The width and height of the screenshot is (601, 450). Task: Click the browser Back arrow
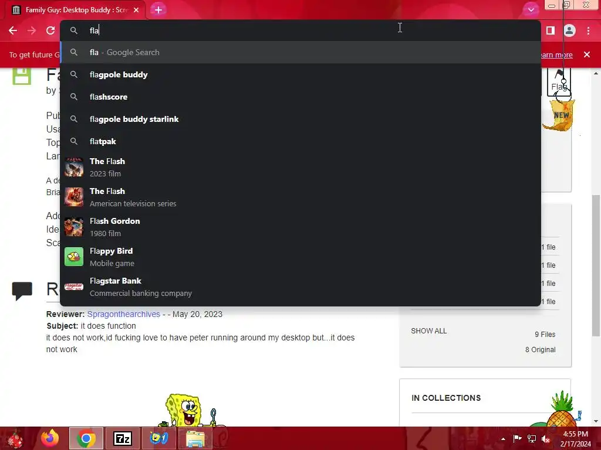click(x=13, y=30)
